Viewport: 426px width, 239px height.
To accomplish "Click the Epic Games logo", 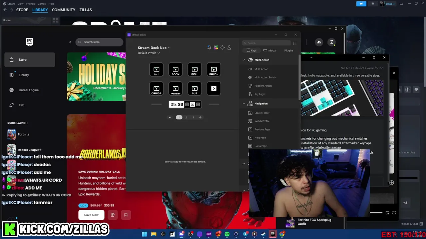I will point(30,42).
